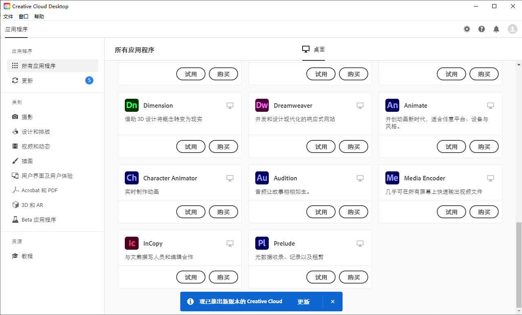Image resolution: width=522 pixels, height=315 pixels.
Task: Open the Acrobat 和 PDF category
Action: (x=53, y=190)
